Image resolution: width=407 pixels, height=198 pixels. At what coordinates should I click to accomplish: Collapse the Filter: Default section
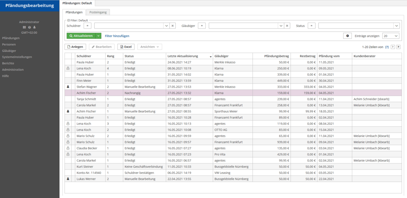[x=68, y=20]
